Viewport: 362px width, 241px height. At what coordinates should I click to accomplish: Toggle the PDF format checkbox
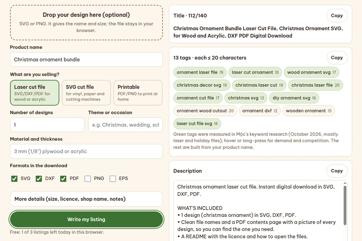coord(63,179)
